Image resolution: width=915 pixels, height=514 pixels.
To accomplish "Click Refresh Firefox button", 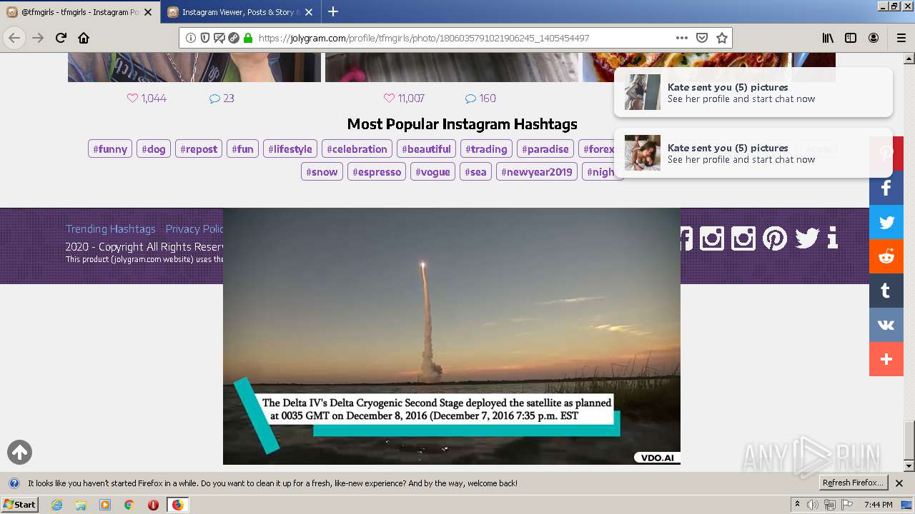I will point(854,483).
